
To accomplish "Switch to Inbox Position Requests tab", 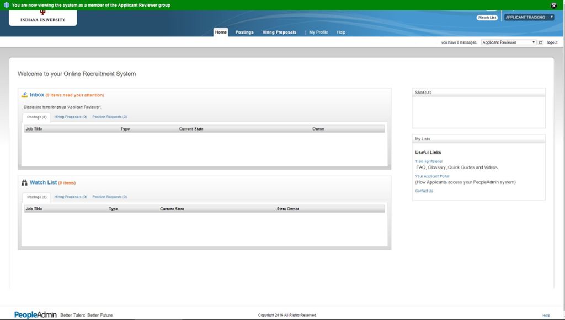I will pos(110,117).
